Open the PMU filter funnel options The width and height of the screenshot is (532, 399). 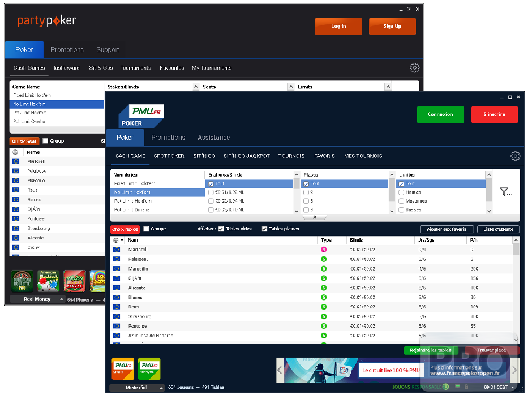(506, 192)
